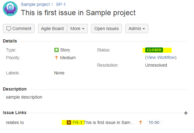
Task: Click the Sample project avatar icon
Action: point(10,9)
